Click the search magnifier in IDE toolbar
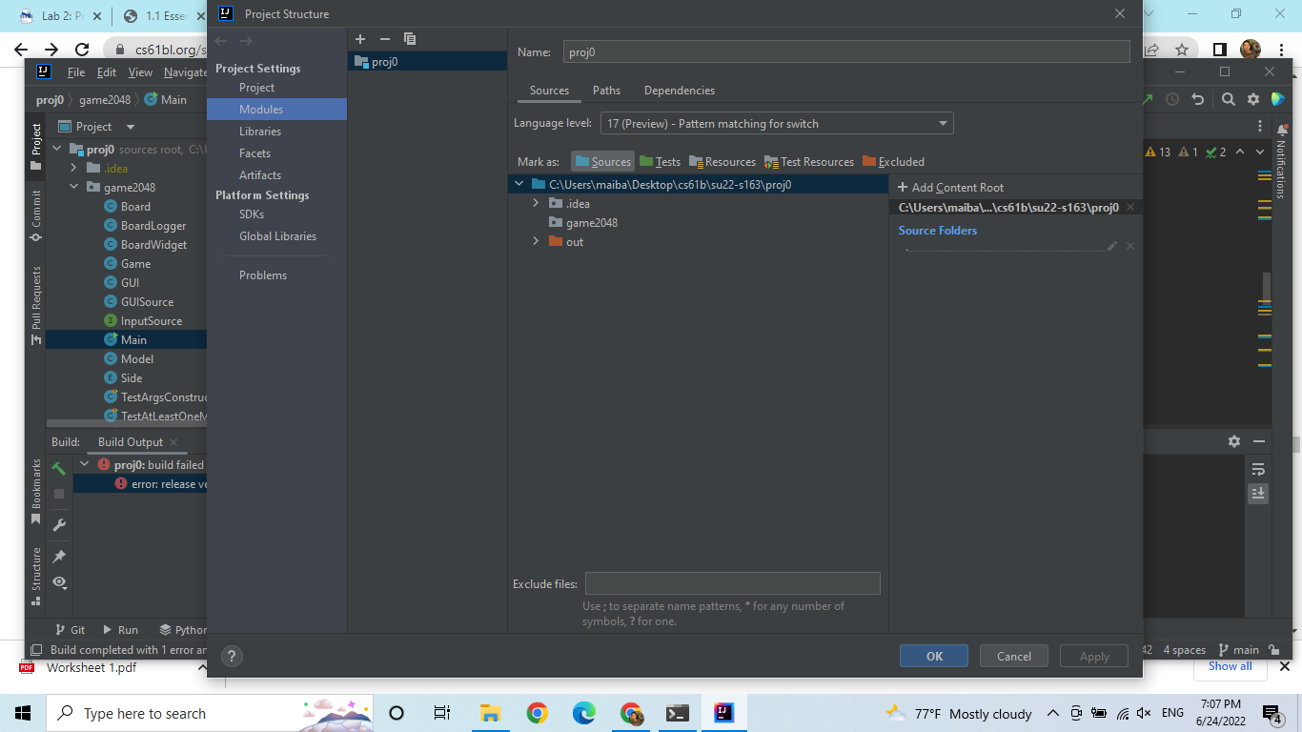Viewport: 1302px width, 732px height. [1229, 99]
